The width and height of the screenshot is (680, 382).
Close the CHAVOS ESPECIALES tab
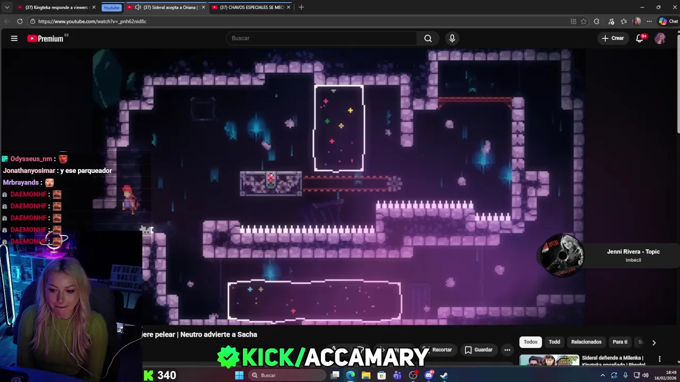coord(289,7)
